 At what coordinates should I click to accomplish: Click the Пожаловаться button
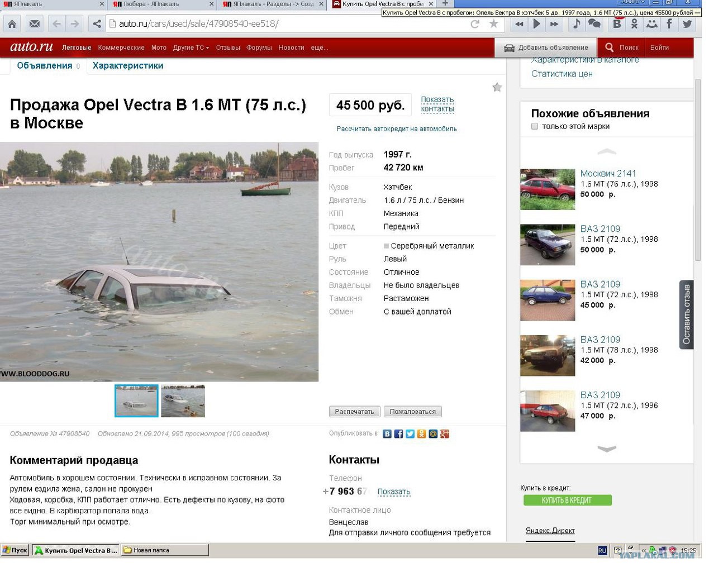[x=413, y=412]
